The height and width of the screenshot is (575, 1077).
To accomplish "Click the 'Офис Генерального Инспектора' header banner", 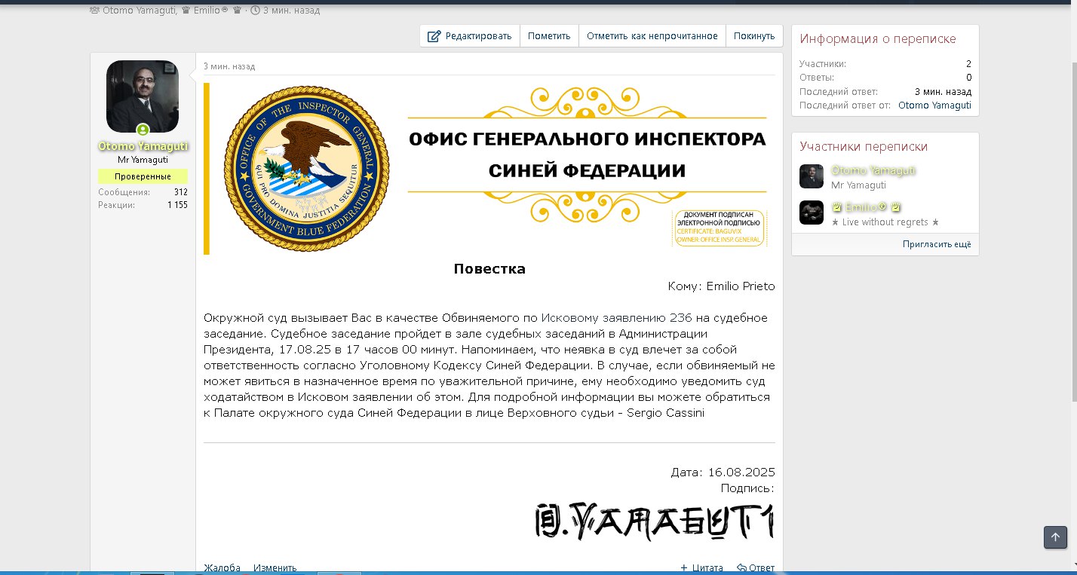I will [x=588, y=155].
